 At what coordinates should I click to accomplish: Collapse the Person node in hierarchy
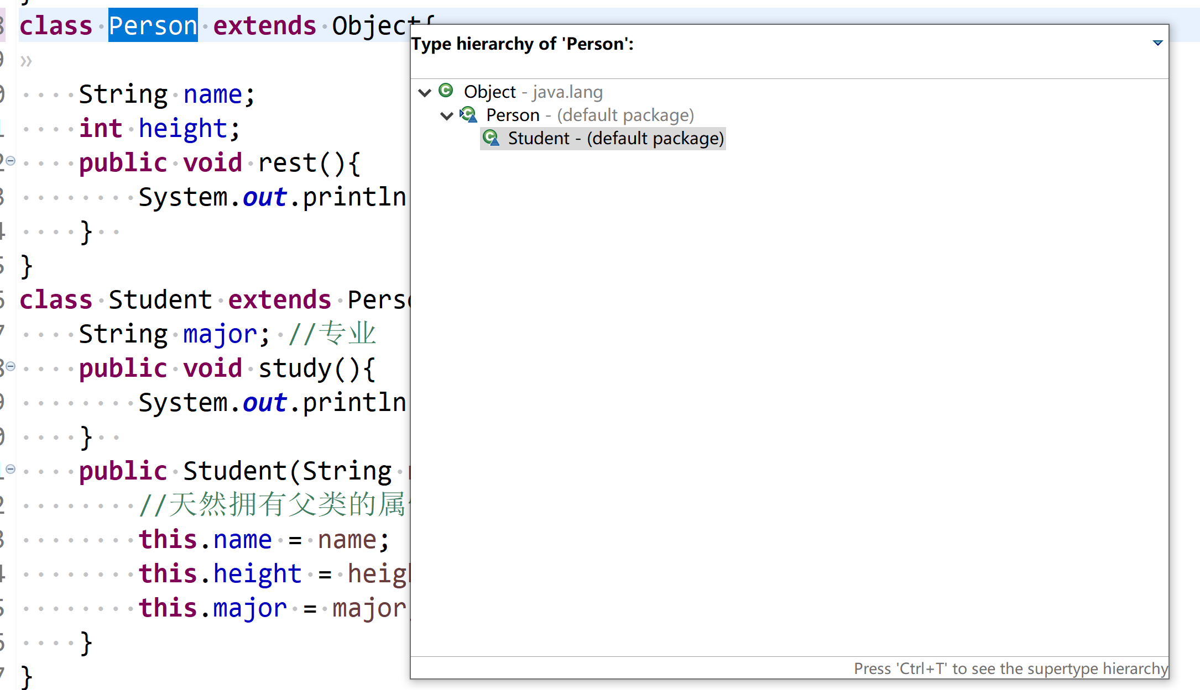tap(447, 115)
